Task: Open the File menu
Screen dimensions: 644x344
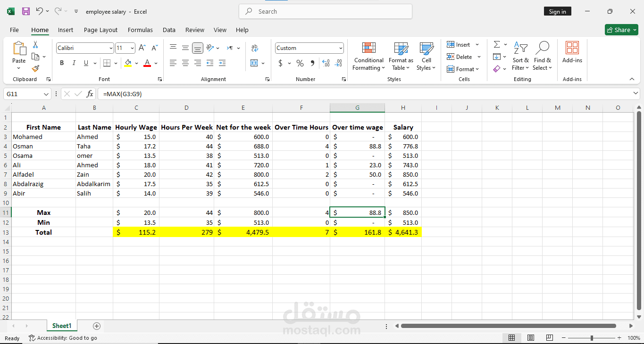Action: (x=14, y=30)
